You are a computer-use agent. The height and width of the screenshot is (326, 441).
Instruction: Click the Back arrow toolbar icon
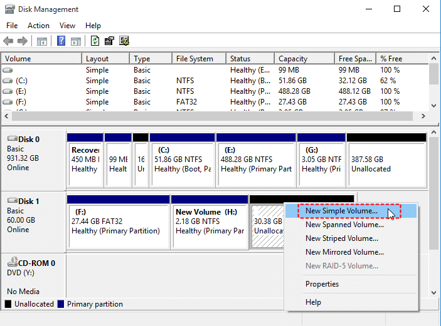(8, 41)
